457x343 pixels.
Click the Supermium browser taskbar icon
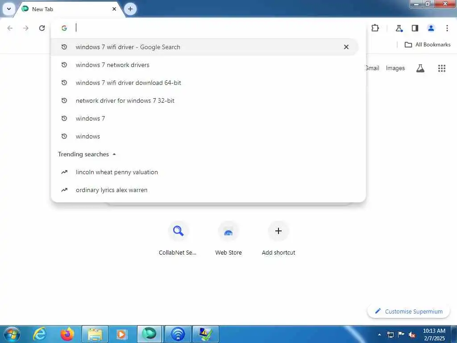click(149, 334)
